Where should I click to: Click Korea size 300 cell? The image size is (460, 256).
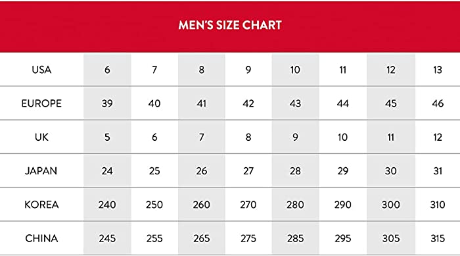pos(391,205)
